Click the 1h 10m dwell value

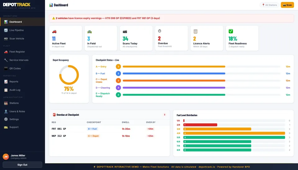click(126, 136)
